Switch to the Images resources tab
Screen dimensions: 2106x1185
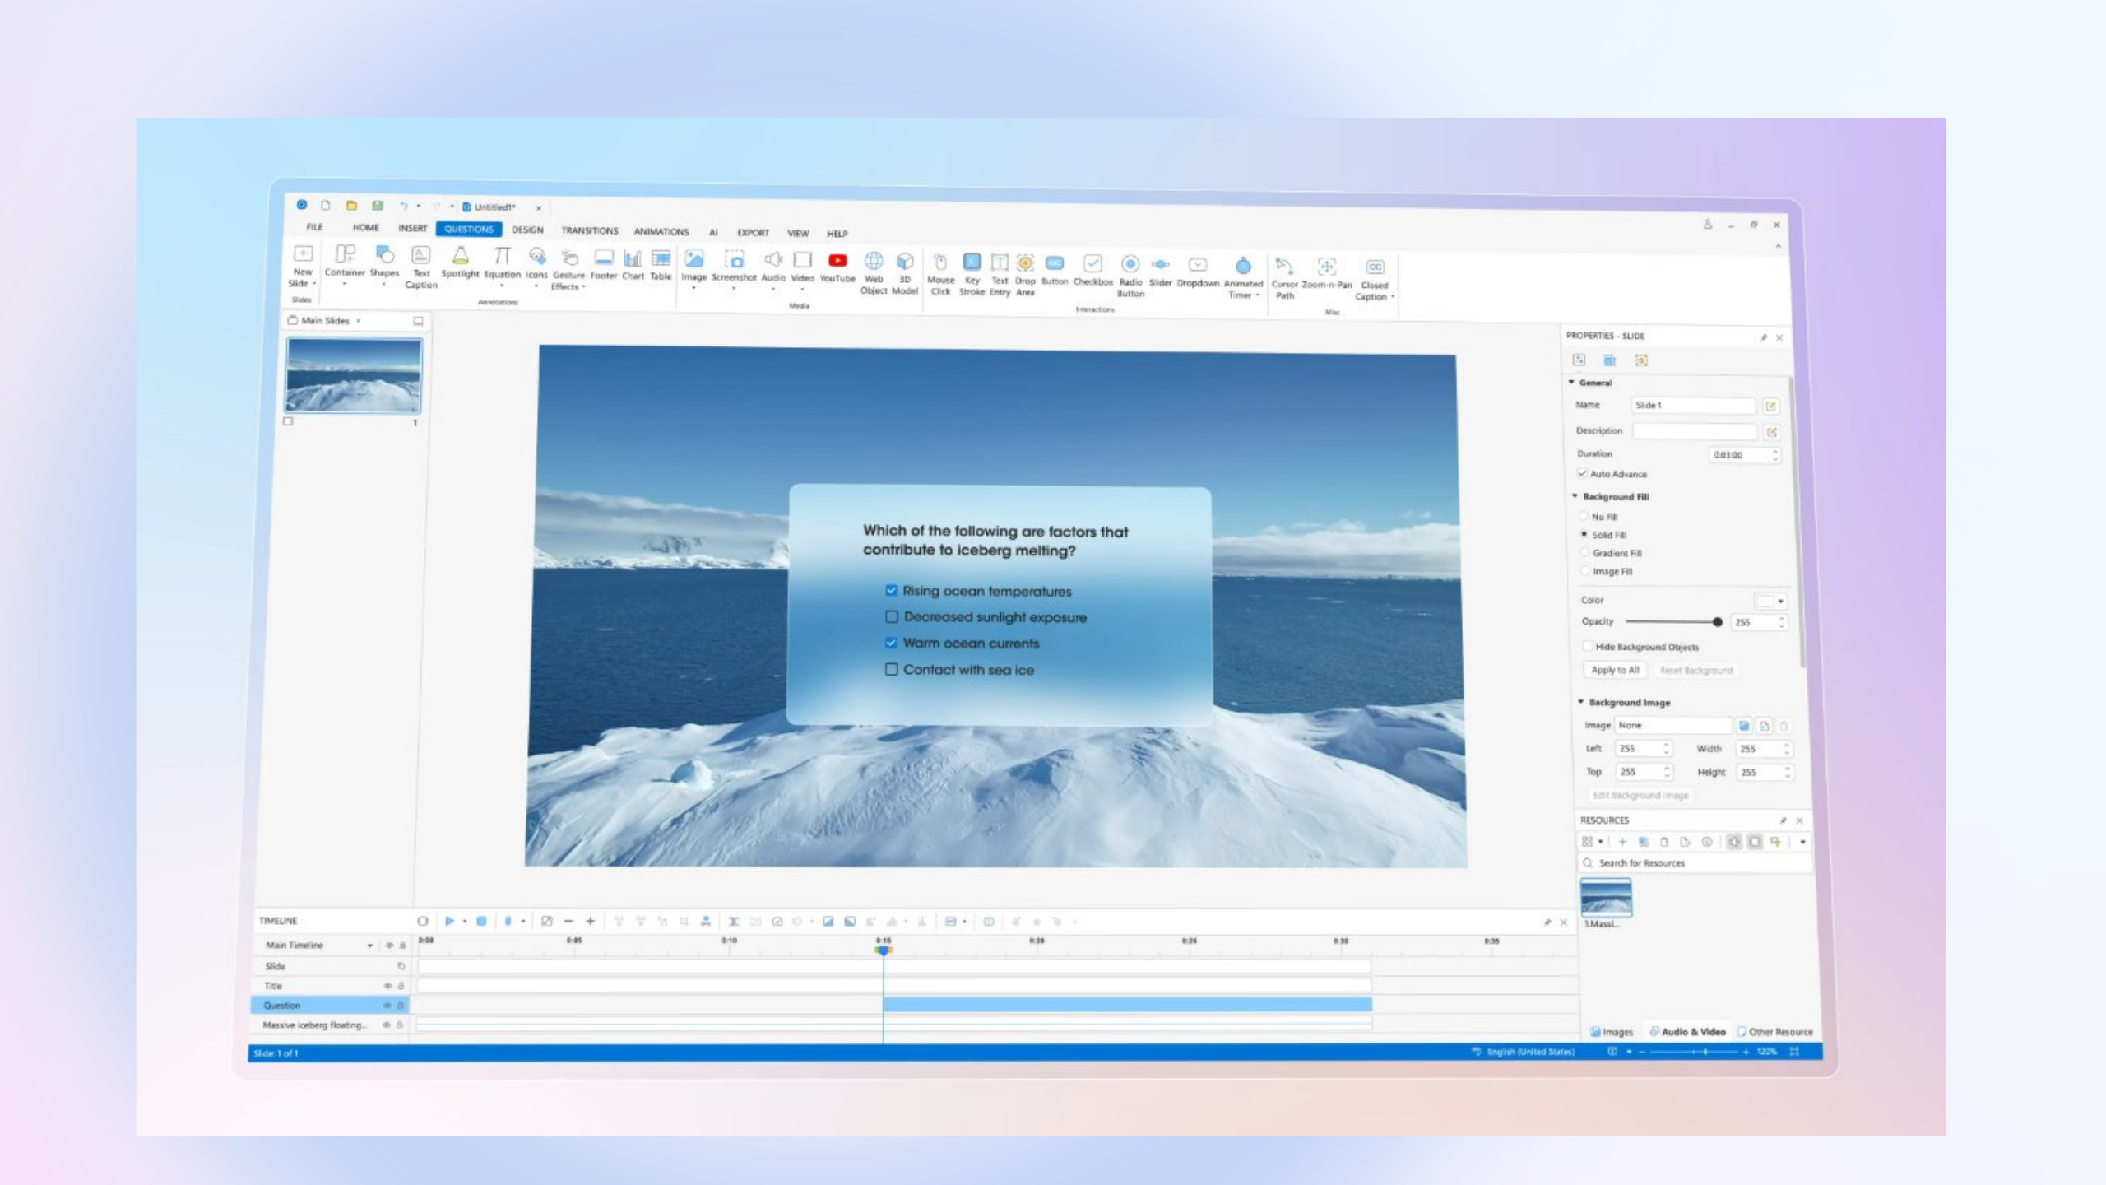1612,1031
